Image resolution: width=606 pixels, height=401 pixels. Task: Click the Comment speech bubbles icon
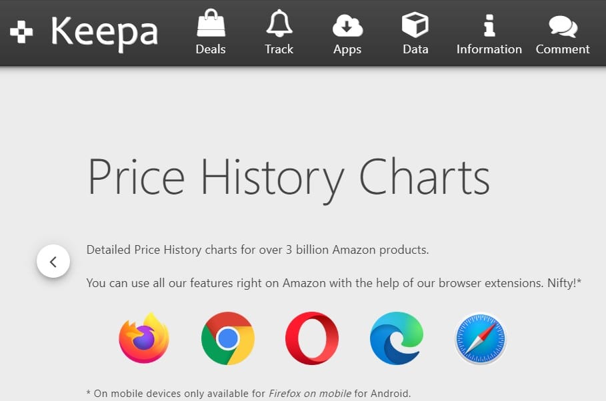[x=563, y=26]
